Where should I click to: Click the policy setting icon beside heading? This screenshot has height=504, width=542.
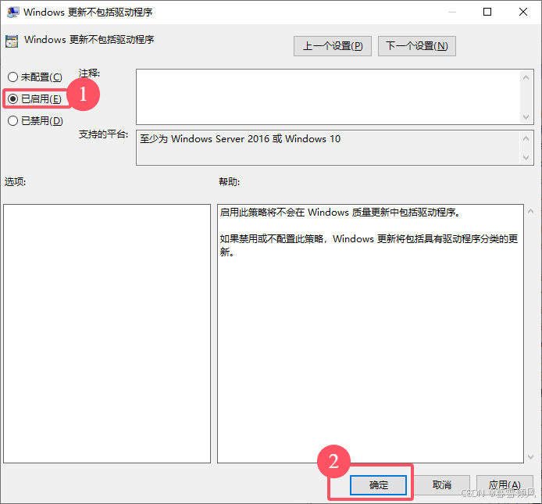[12, 41]
